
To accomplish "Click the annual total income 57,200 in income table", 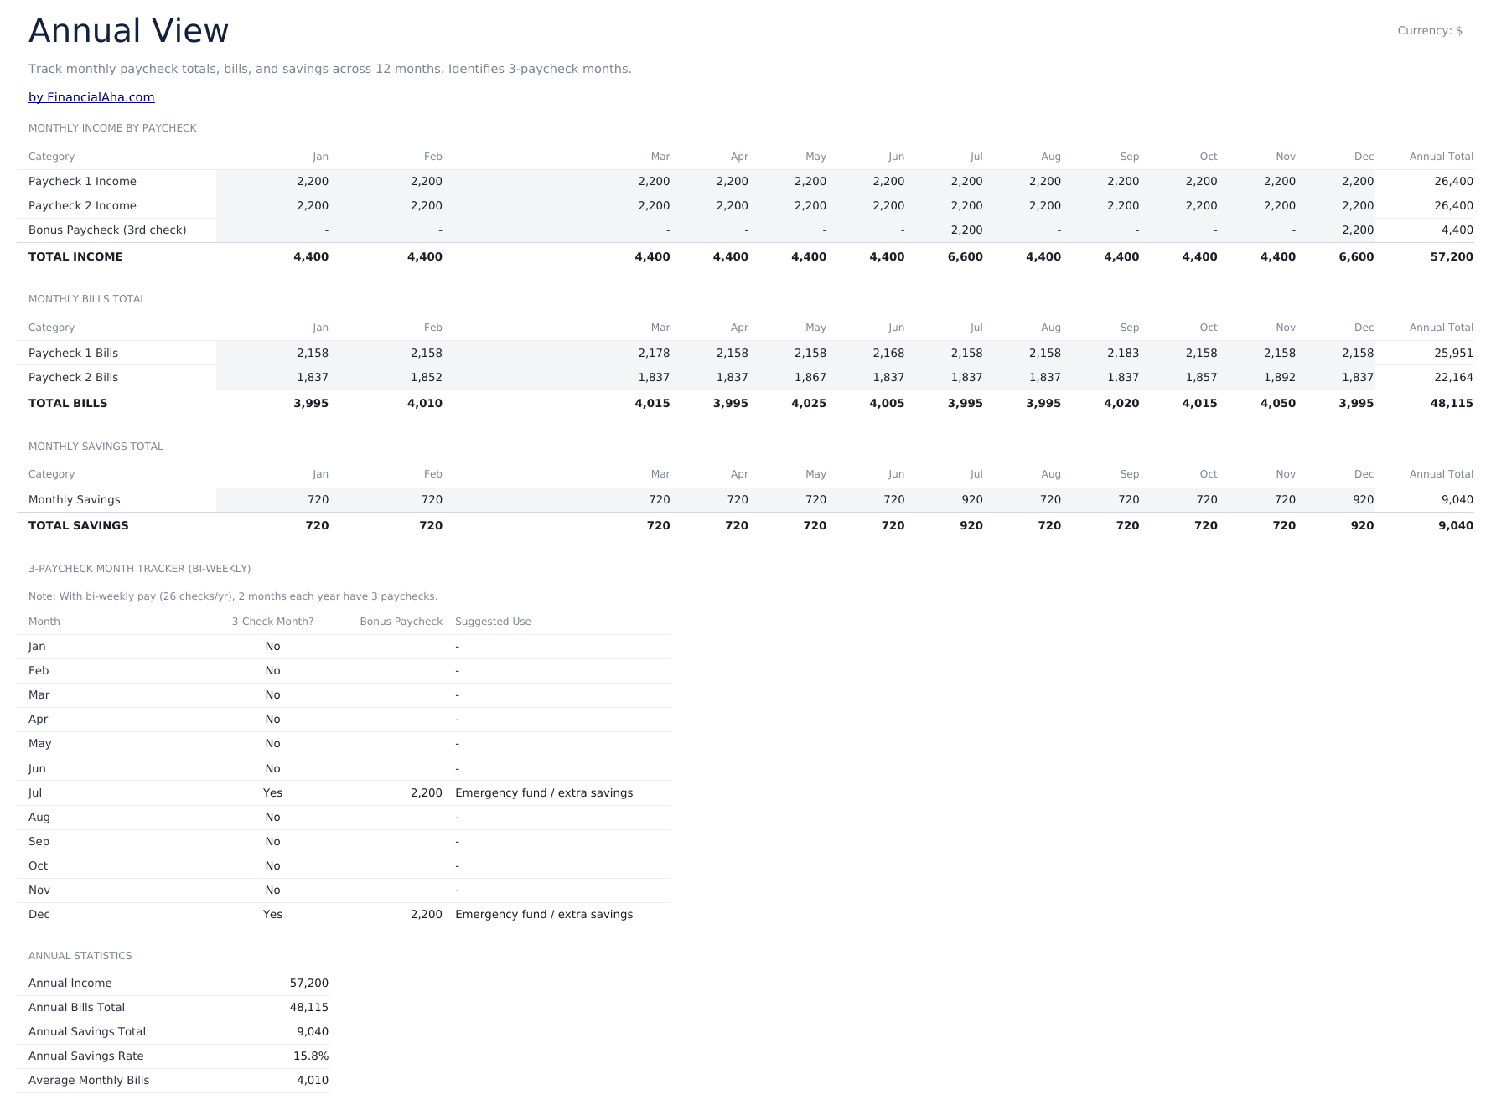I will 1452,257.
